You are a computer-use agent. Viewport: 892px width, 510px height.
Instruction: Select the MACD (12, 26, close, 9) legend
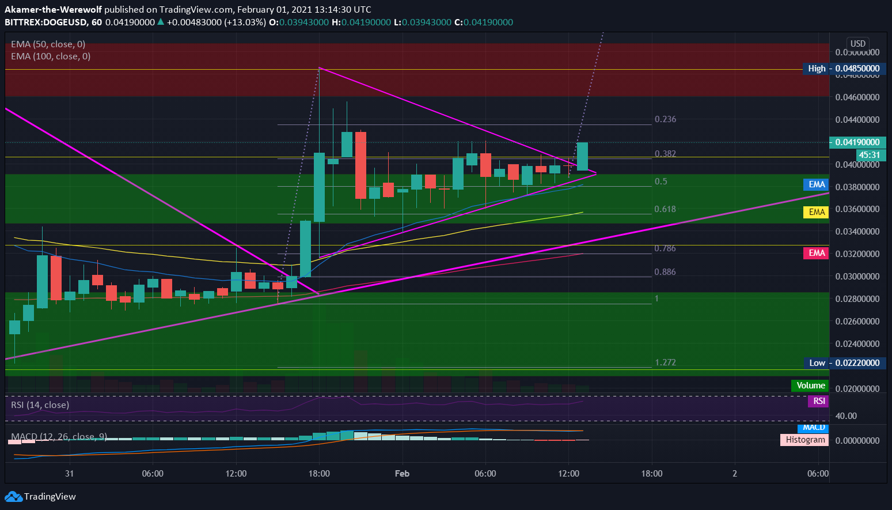59,437
